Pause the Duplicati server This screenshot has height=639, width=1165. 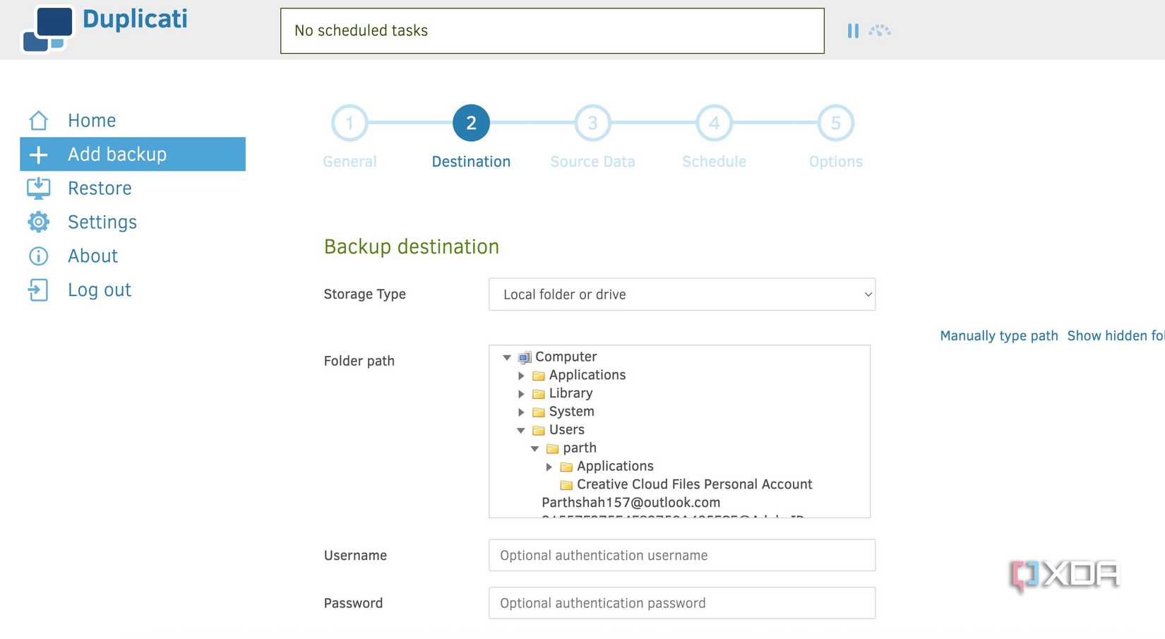coord(853,31)
